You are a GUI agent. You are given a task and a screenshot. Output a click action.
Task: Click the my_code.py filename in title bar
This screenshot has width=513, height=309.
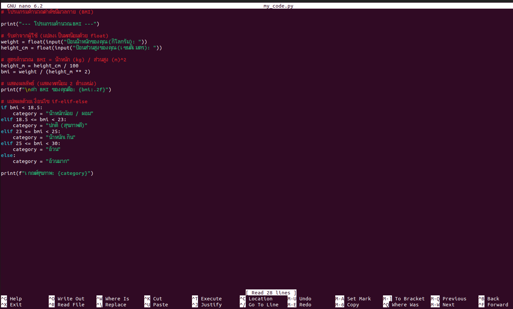(x=278, y=6)
